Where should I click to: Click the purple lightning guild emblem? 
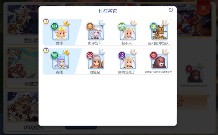[x=122, y=55]
